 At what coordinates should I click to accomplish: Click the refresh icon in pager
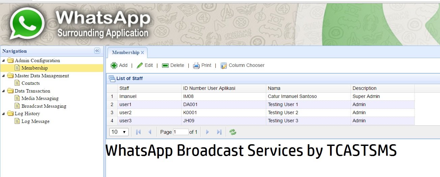tap(233, 132)
